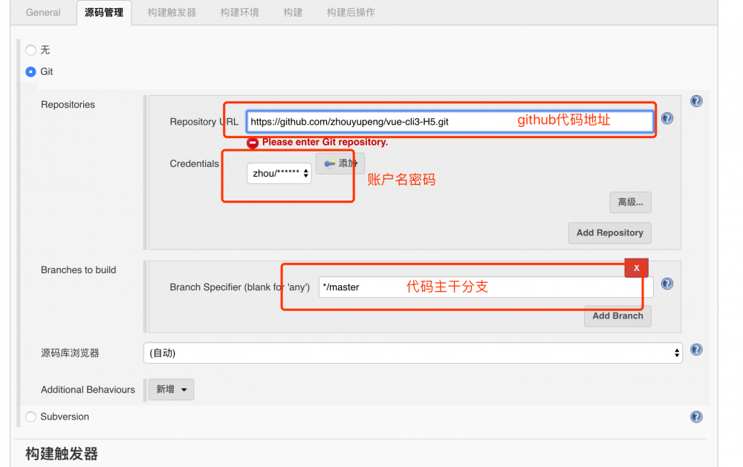This screenshot has width=743, height=467.
Task: Open help for Branch Specifier field
Action: point(667,283)
